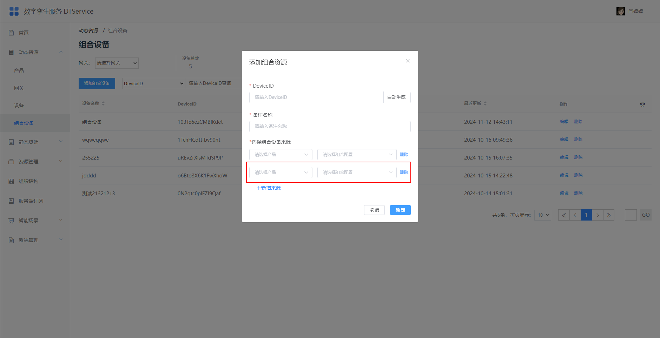The image size is (660, 338).
Task: Sort by 最近更新 column arrows
Action: [485, 103]
